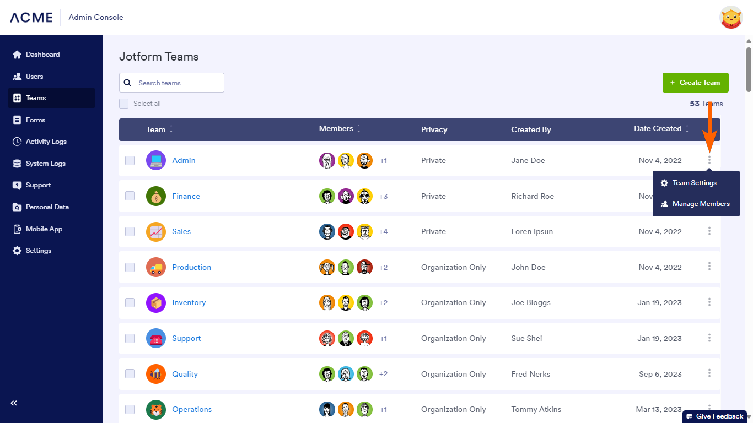Screen dimensions: 753x423
Task: Mark the Operations team checkbox
Action: pyautogui.click(x=130, y=409)
